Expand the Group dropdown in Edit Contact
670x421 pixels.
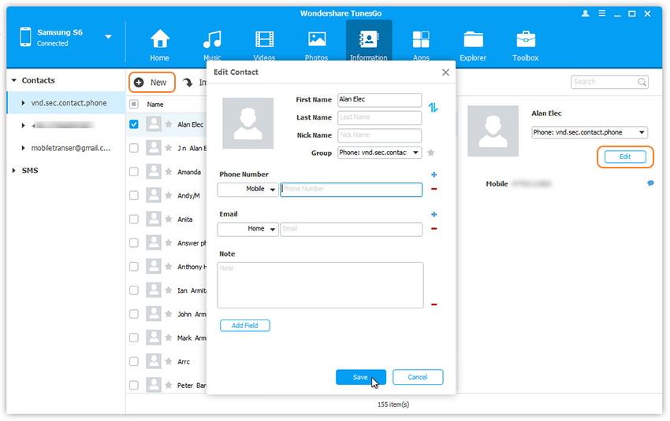click(379, 153)
